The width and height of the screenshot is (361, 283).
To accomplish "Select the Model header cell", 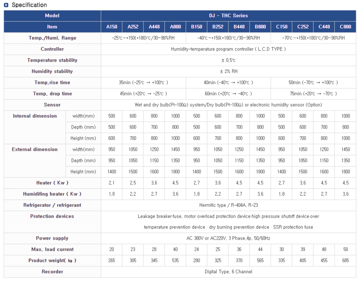I will 52,16.
